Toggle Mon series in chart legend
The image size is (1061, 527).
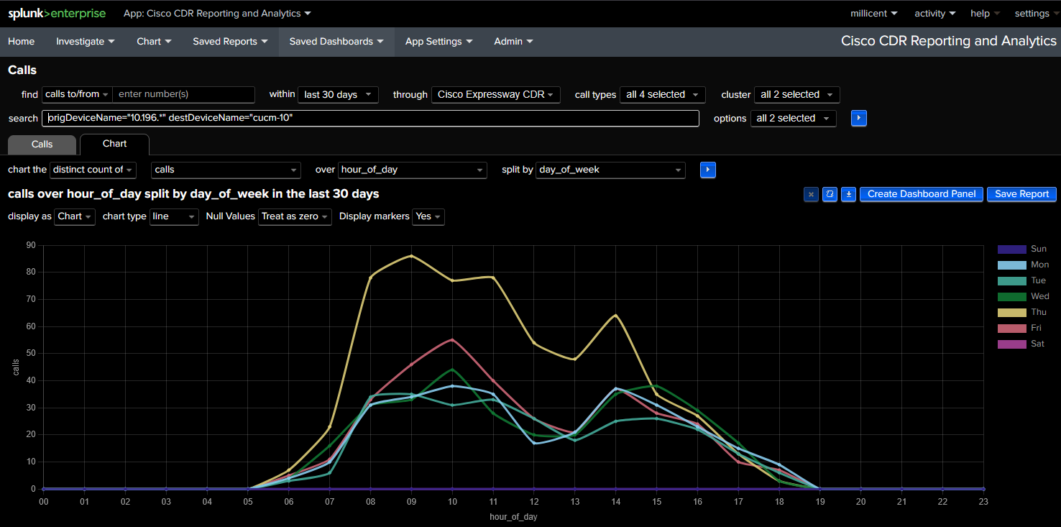[1039, 265]
